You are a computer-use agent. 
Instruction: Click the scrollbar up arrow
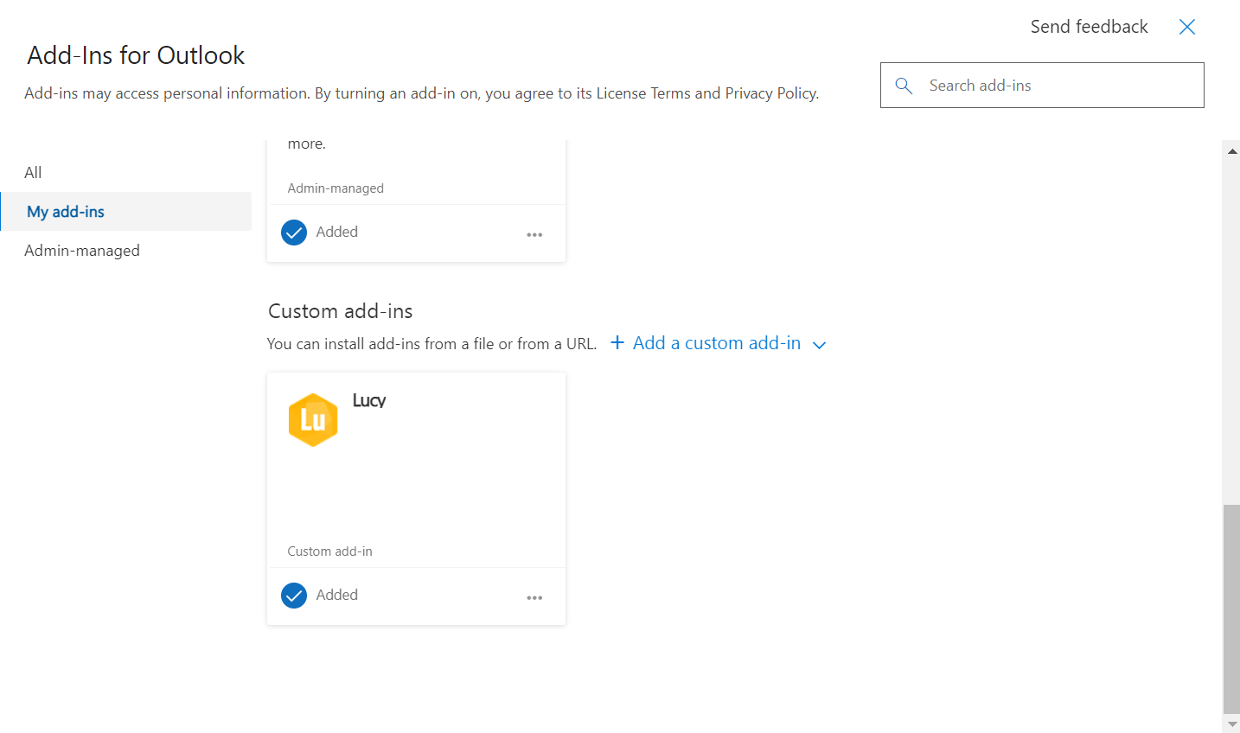tap(1231, 150)
